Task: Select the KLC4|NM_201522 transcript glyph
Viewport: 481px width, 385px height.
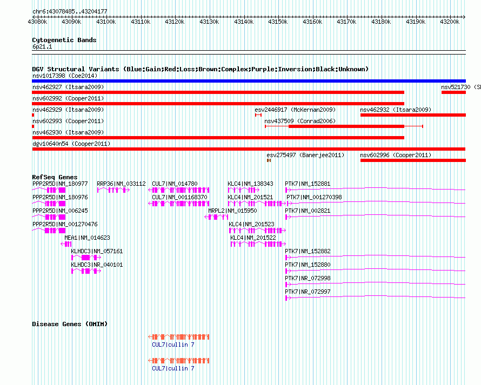Action: click(258, 244)
